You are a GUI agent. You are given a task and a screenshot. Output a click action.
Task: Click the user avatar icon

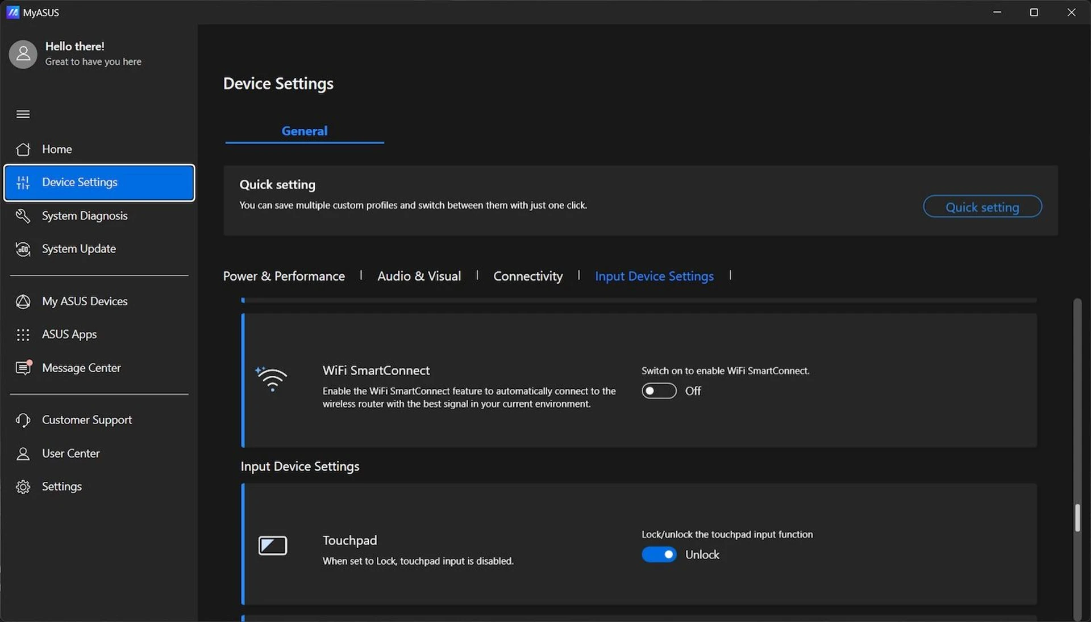click(23, 54)
